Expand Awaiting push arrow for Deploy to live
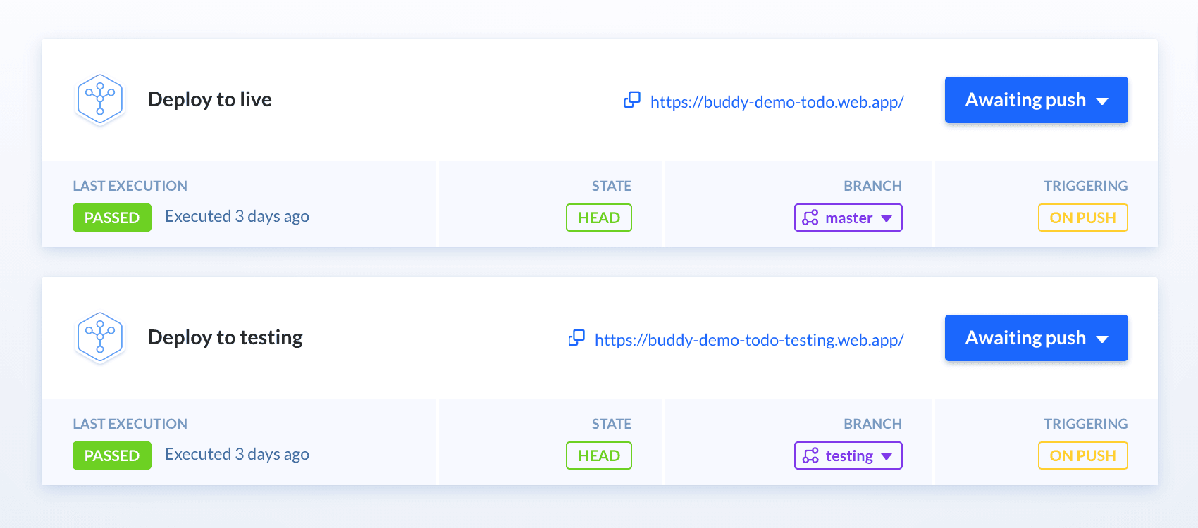The height and width of the screenshot is (528, 1198). click(x=1103, y=101)
